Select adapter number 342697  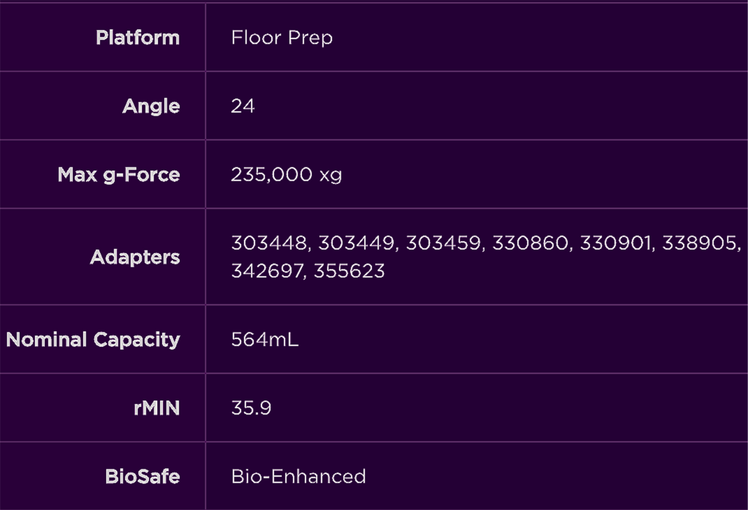coord(268,271)
